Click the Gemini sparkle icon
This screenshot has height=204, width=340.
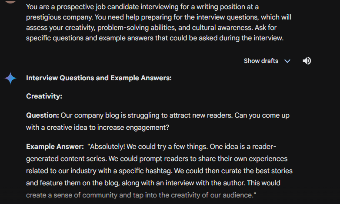[x=10, y=78]
